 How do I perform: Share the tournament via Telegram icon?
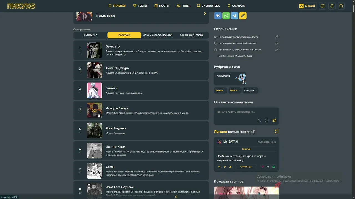point(234,15)
